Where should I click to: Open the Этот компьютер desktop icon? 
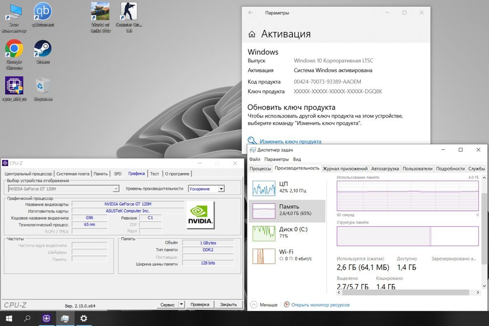point(14,18)
